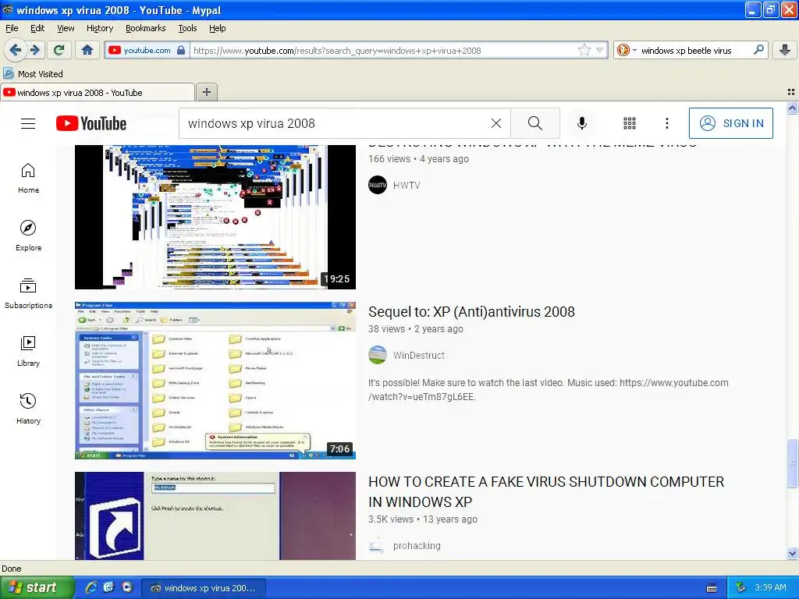Viewport: 799px width, 599px height.
Task: Click the 3:39 AM clock
Action: point(770,587)
